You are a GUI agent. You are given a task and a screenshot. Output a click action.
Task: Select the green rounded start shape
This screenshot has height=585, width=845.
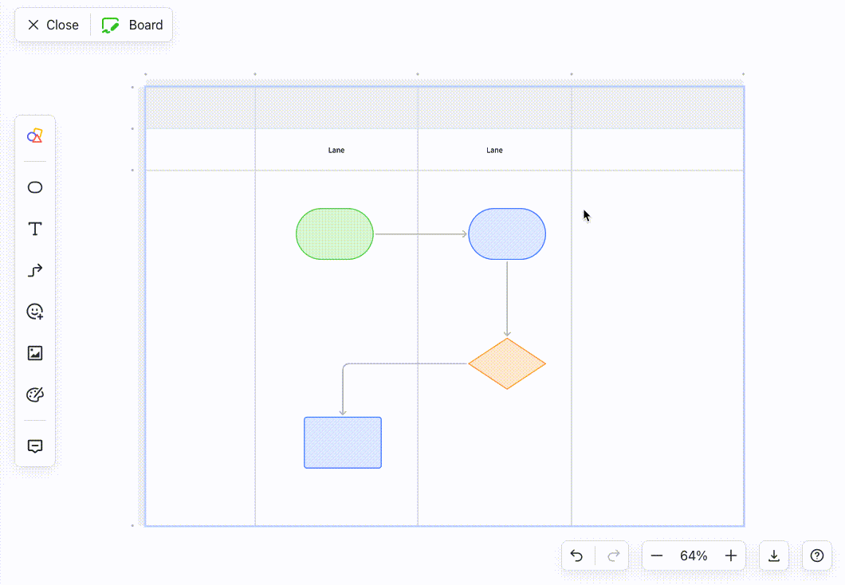coord(335,234)
